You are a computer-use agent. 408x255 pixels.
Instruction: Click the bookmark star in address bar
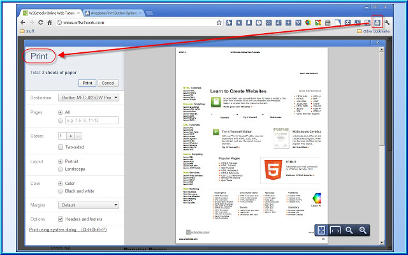[219, 23]
